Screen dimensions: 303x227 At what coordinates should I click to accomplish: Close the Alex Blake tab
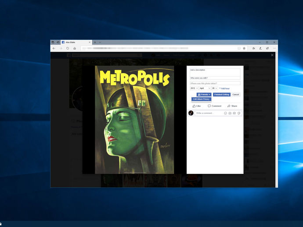(x=90, y=42)
